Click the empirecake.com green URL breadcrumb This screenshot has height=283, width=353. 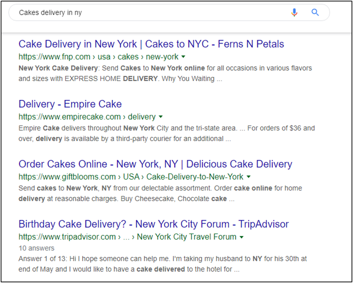(87, 117)
